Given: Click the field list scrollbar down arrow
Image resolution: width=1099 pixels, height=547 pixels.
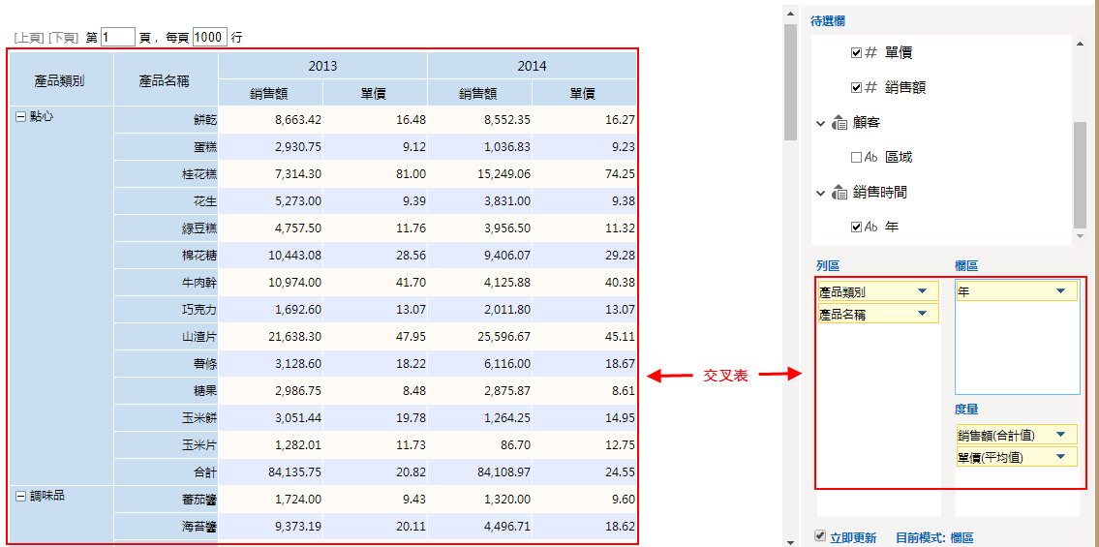Looking at the screenshot, I should tap(1081, 236).
